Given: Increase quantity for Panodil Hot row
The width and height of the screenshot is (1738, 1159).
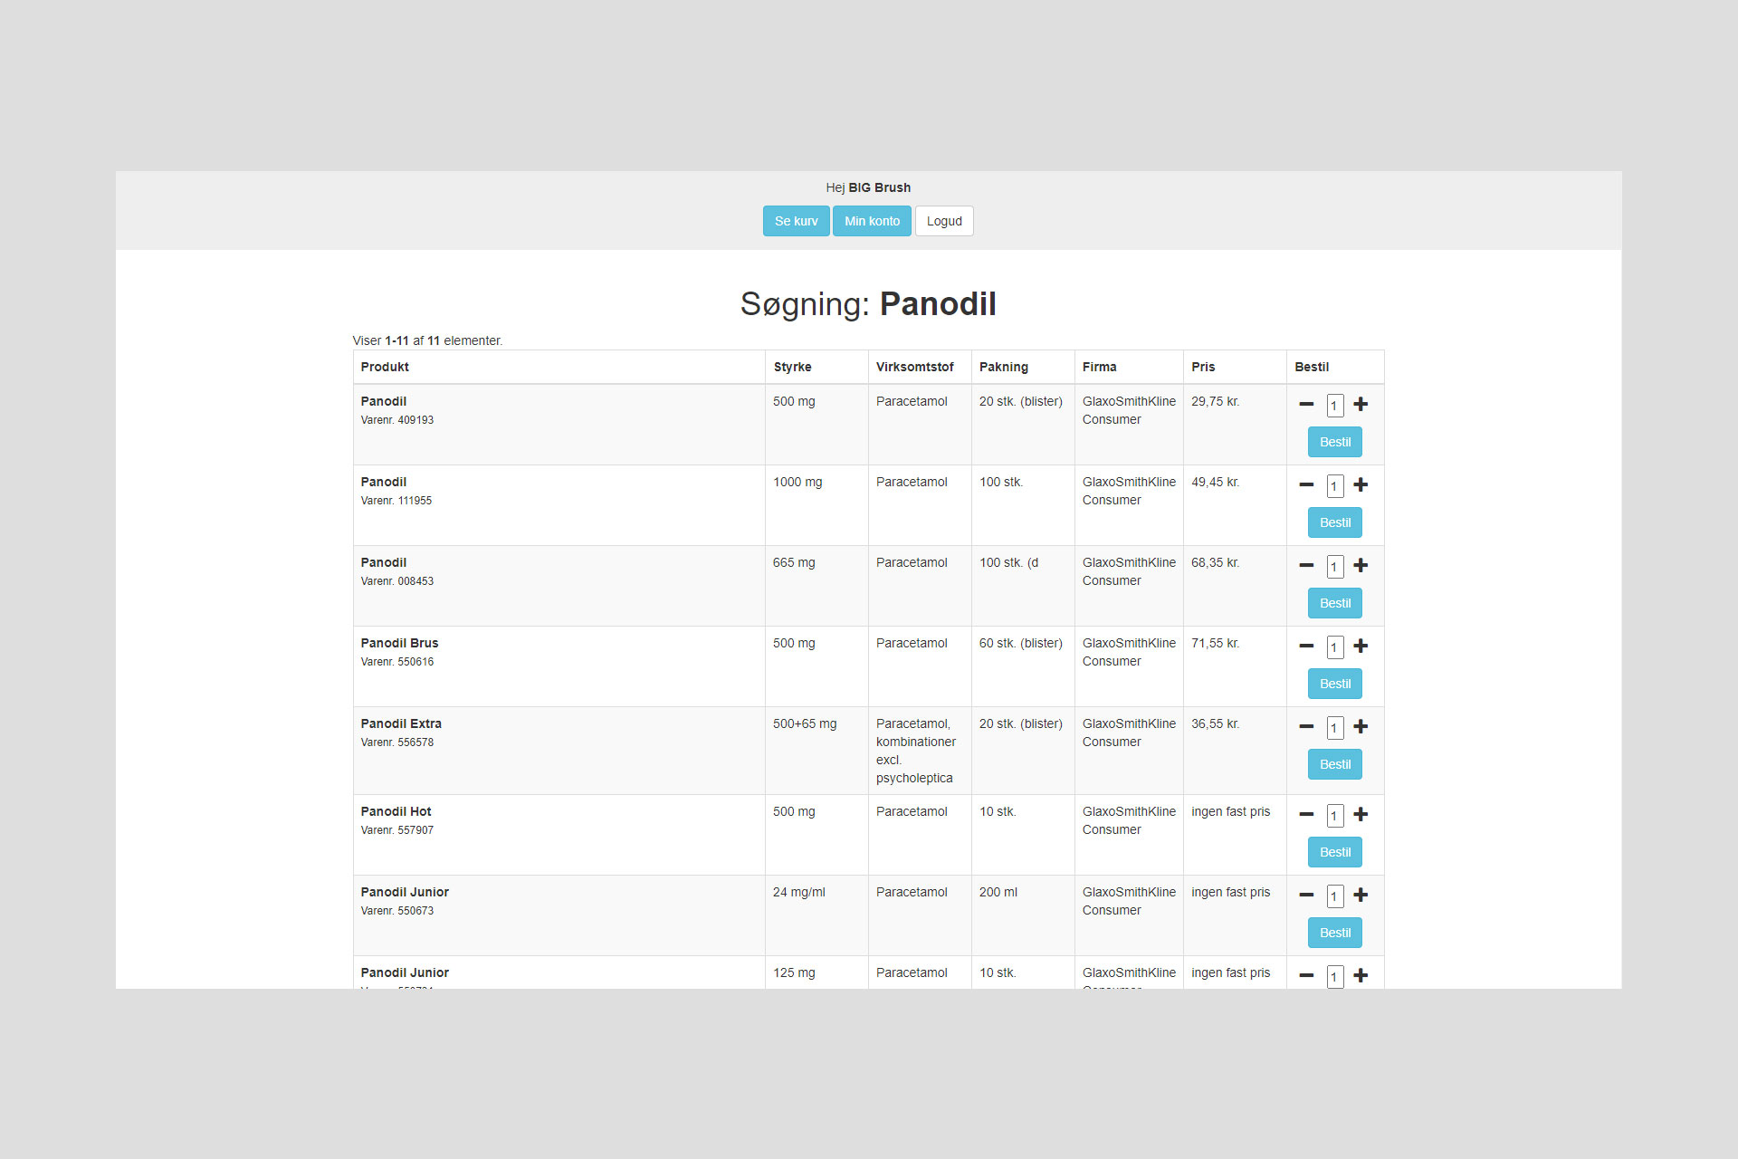Looking at the screenshot, I should [x=1361, y=814].
